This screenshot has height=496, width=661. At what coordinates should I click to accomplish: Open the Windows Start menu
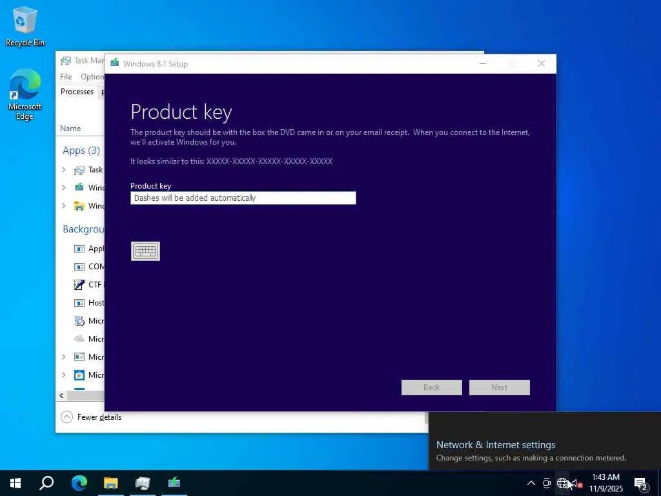(15, 483)
